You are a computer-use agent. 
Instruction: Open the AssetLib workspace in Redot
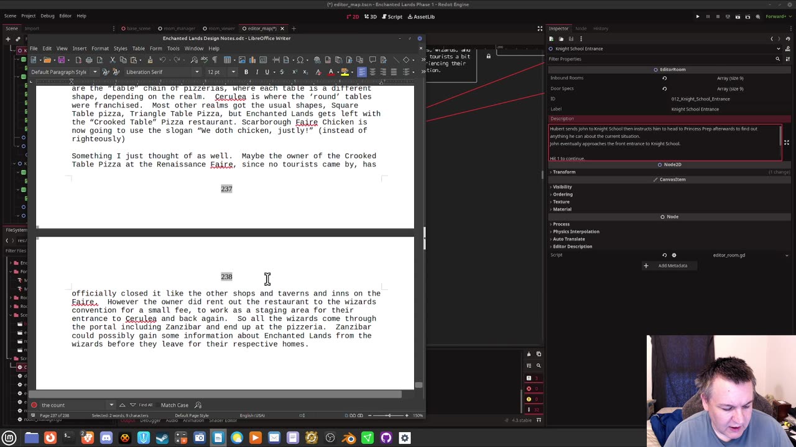pos(421,17)
